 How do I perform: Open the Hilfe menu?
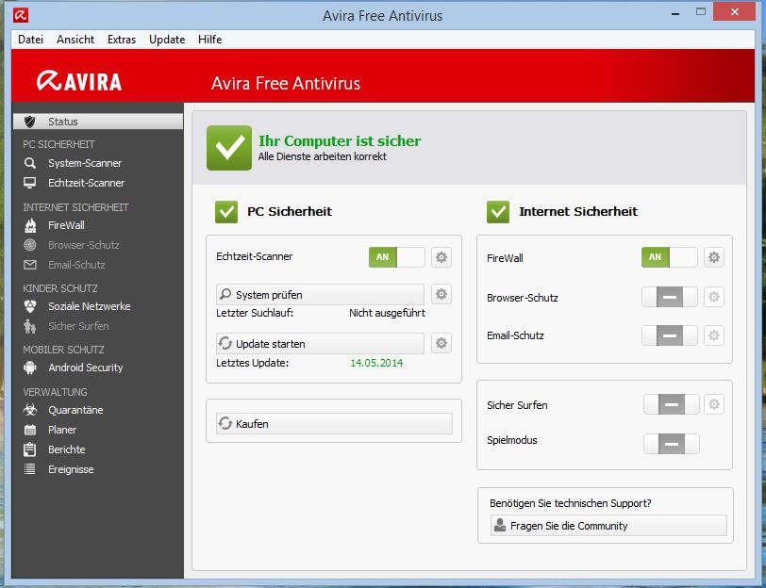[x=210, y=40]
